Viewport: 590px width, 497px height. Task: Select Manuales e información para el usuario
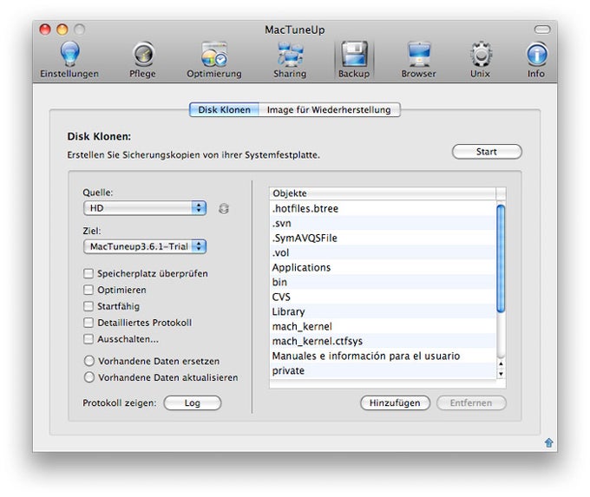pos(383,356)
